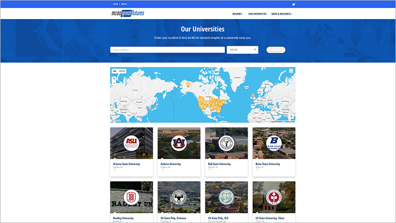Click the Street View pegman icon
Image resolution: width=396 pixels, height=223 pixels.
point(291,116)
